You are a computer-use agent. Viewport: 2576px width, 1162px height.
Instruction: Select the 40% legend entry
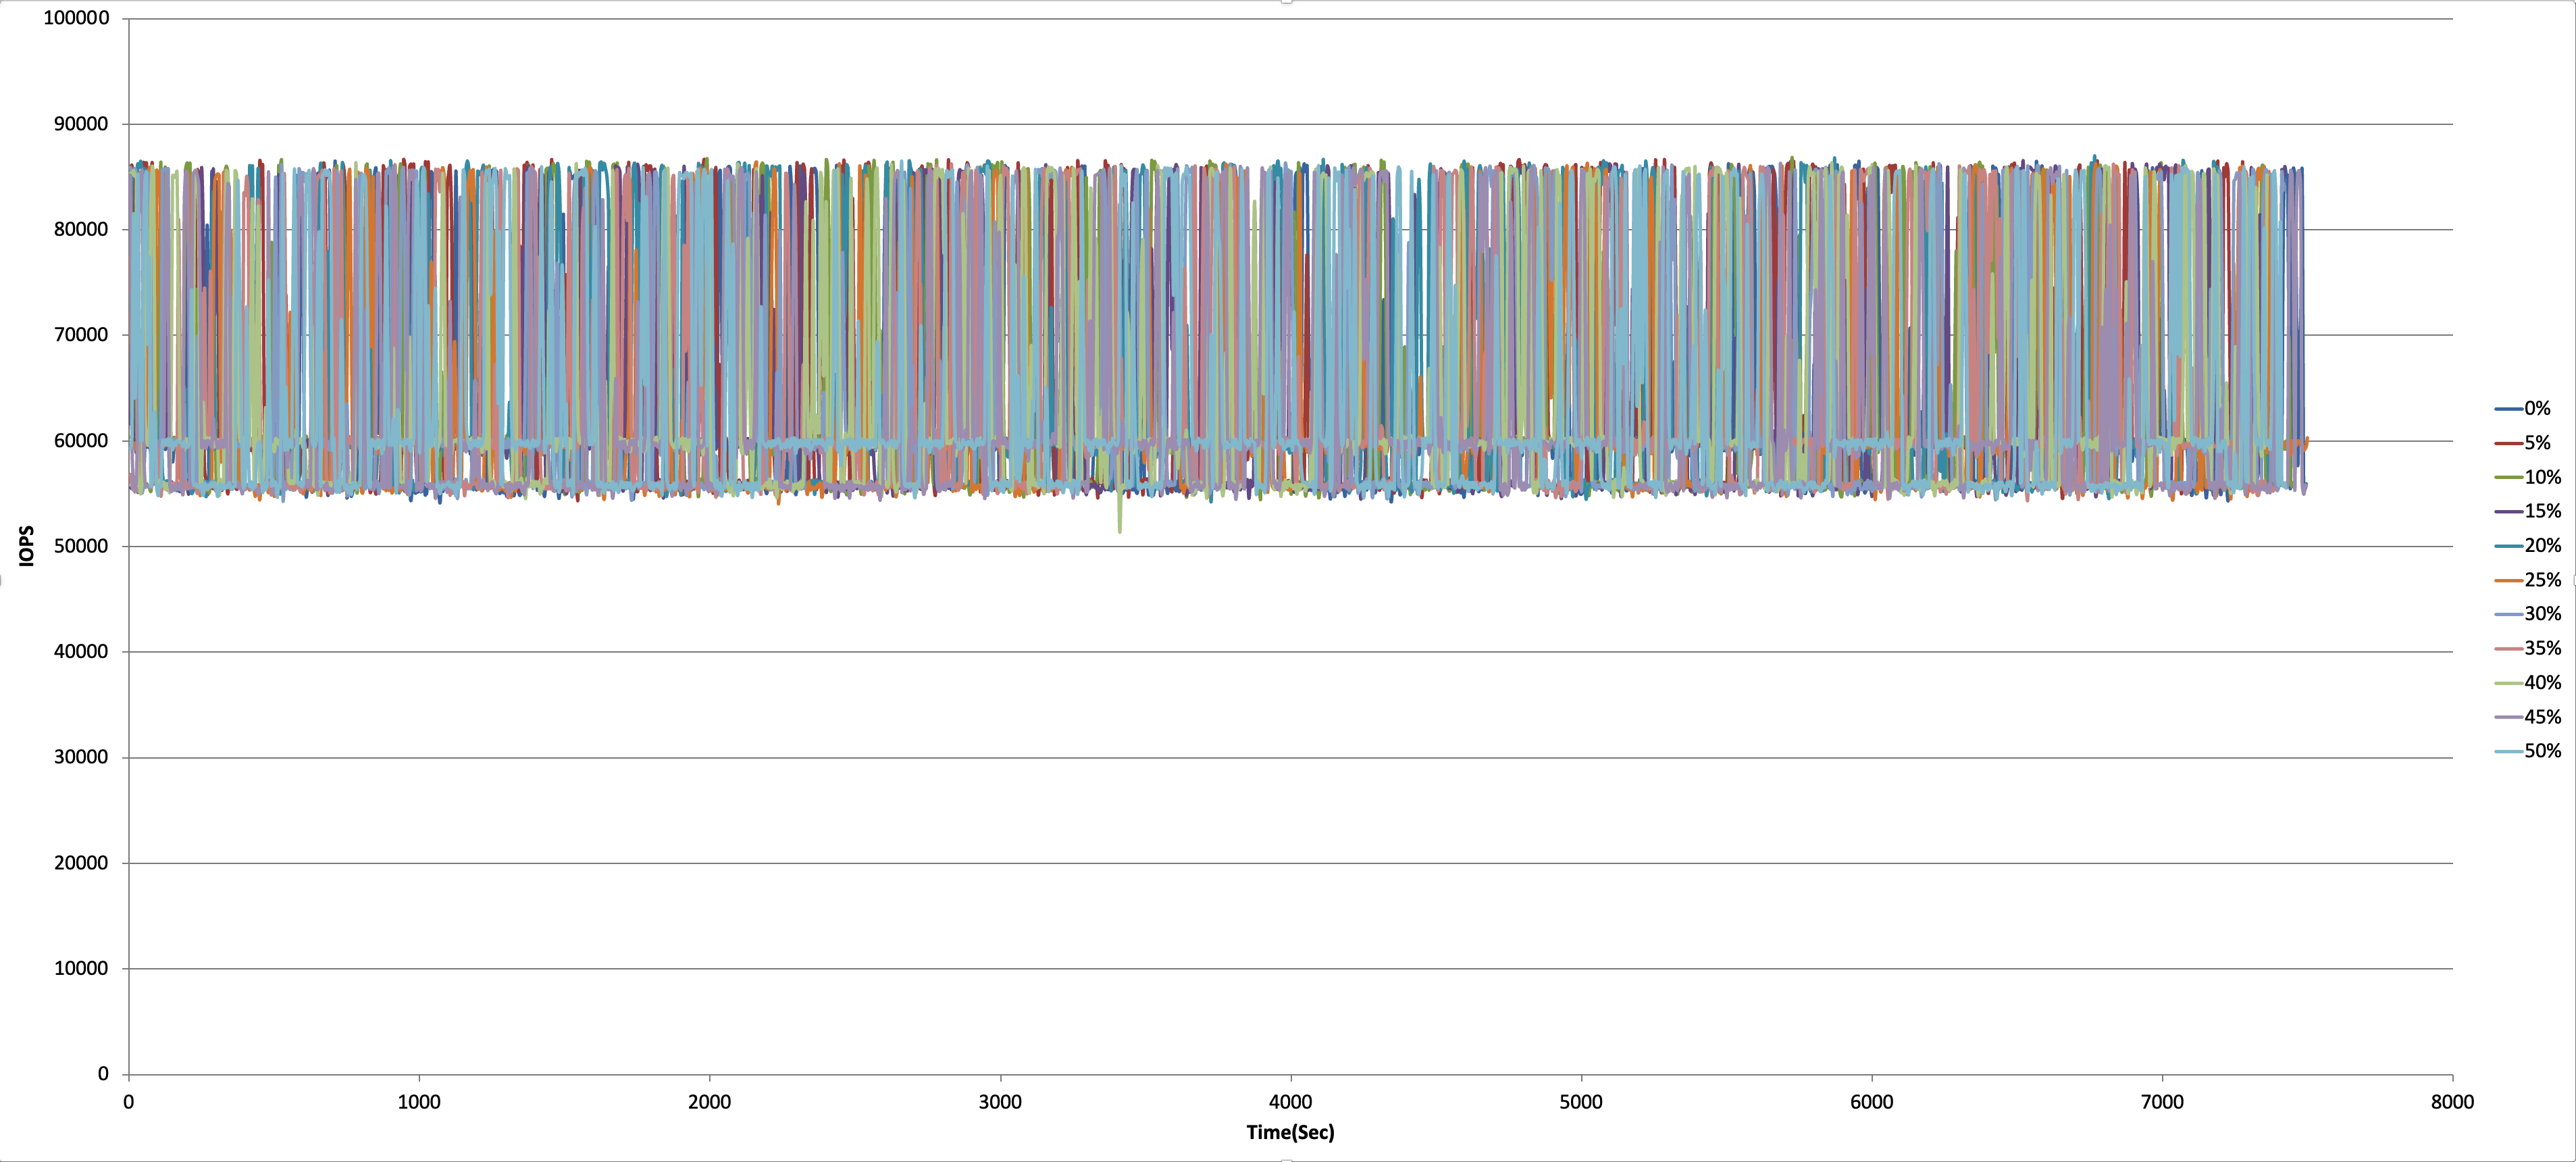(2528, 682)
